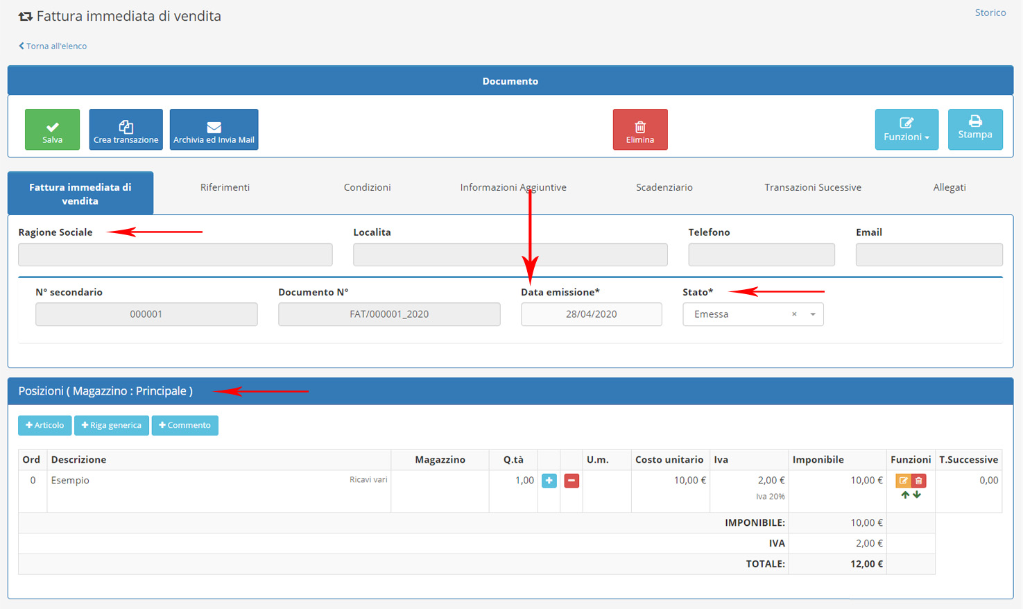
Task: Add a Riga generica to positions
Action: [x=111, y=425]
